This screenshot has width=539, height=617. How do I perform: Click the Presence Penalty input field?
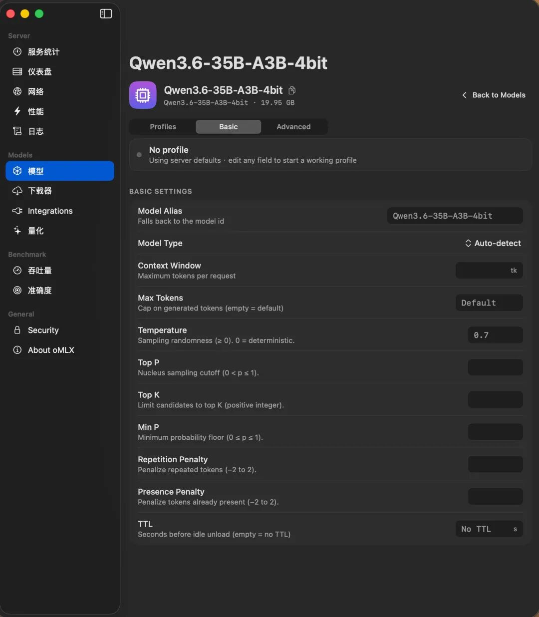coord(495,497)
